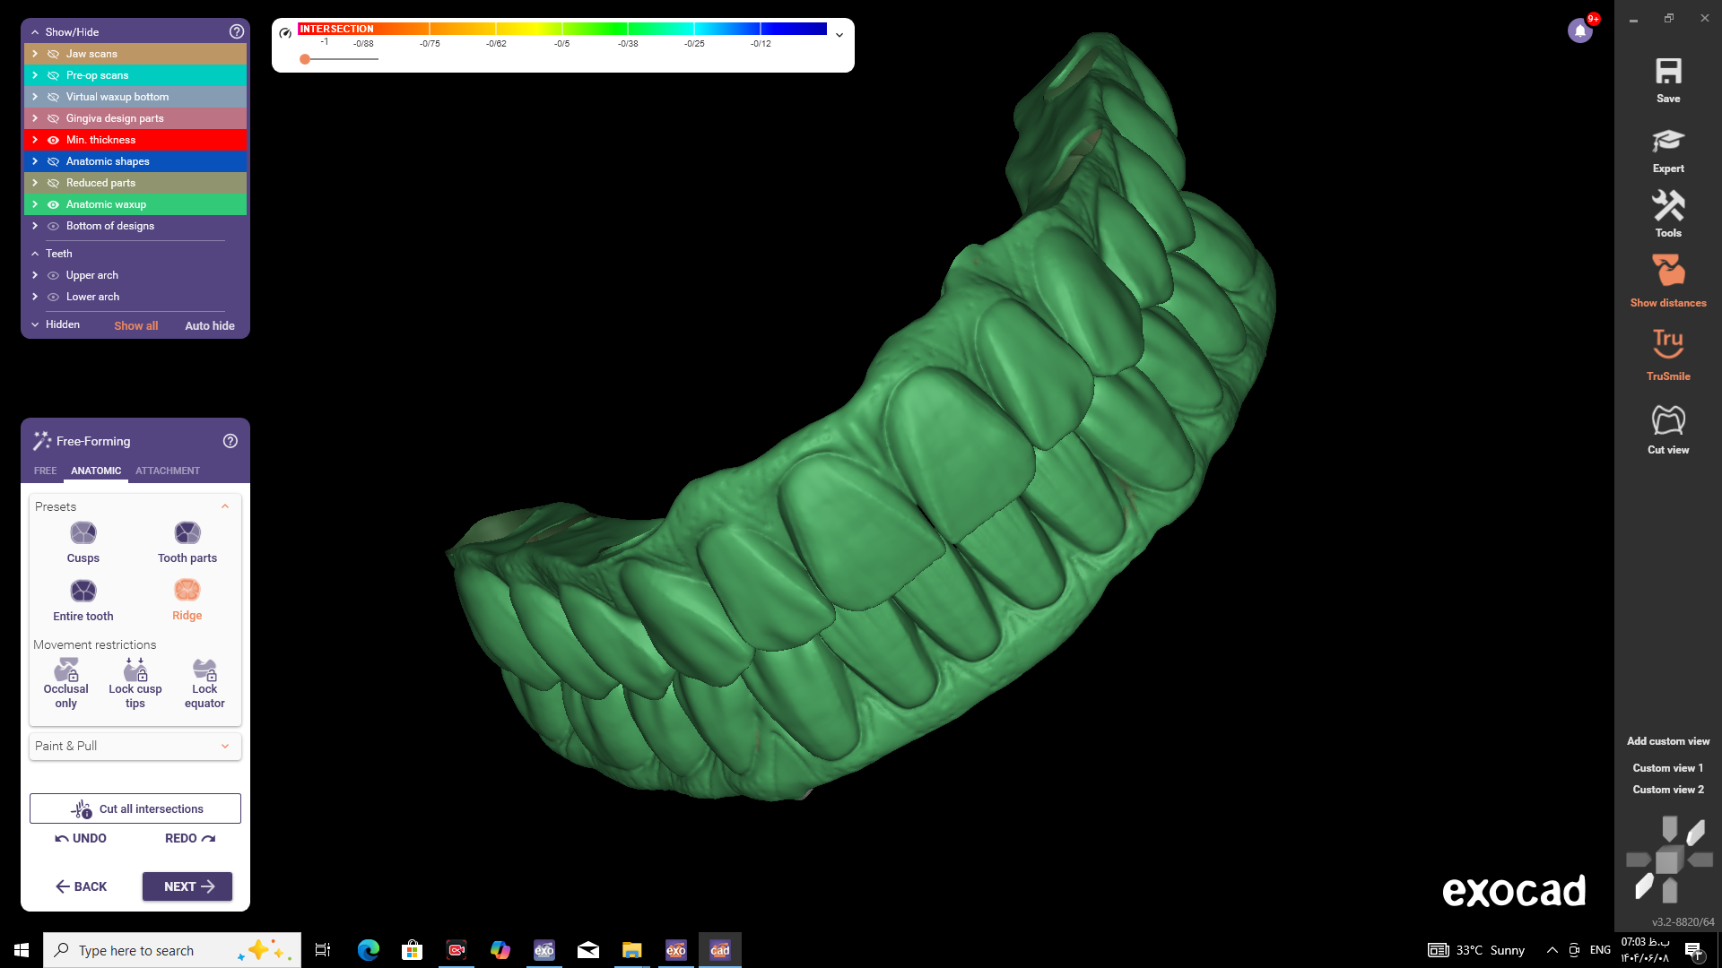
Task: Toggle Show distances
Action: (1667, 271)
